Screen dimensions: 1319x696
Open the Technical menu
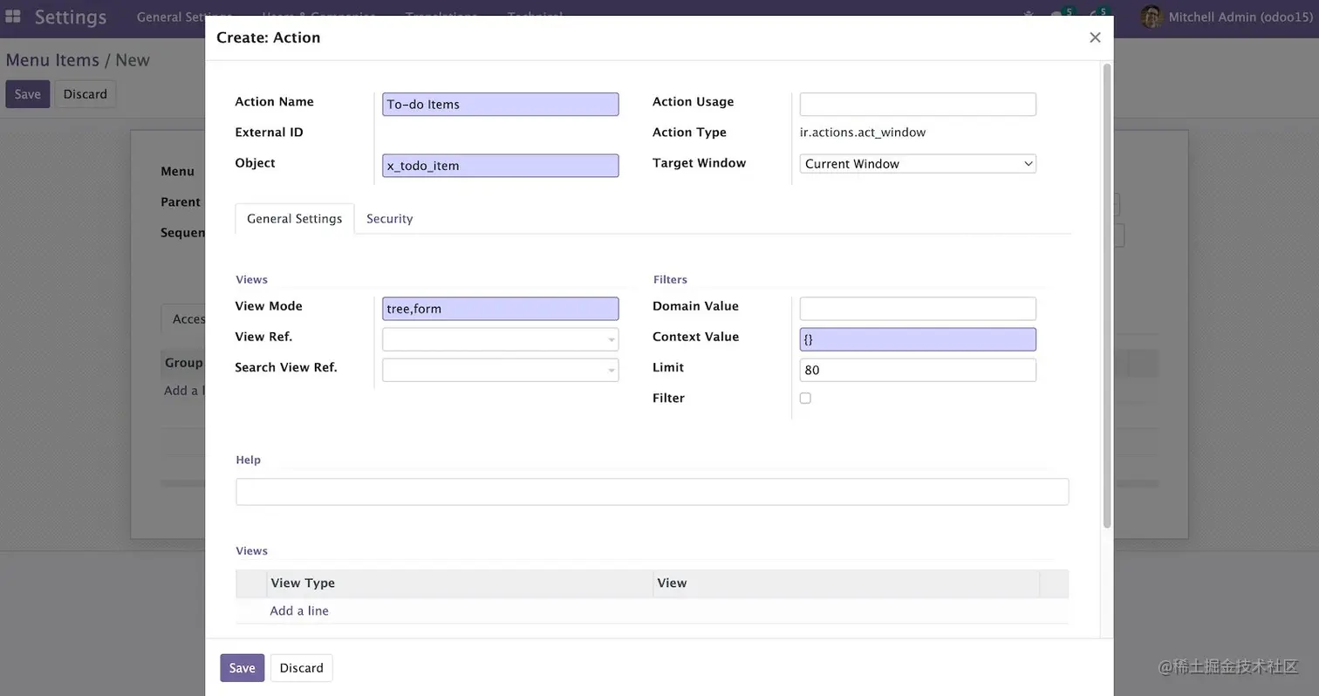[x=533, y=16]
